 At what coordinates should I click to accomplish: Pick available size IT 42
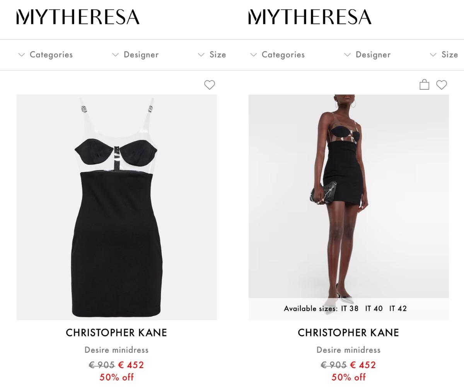(x=398, y=308)
